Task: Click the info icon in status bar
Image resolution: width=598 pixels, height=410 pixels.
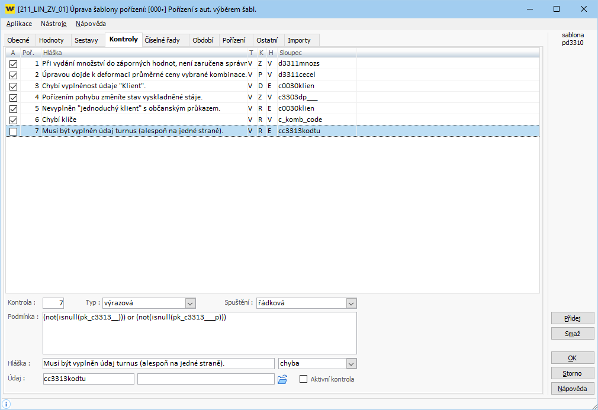Action: 7,403
